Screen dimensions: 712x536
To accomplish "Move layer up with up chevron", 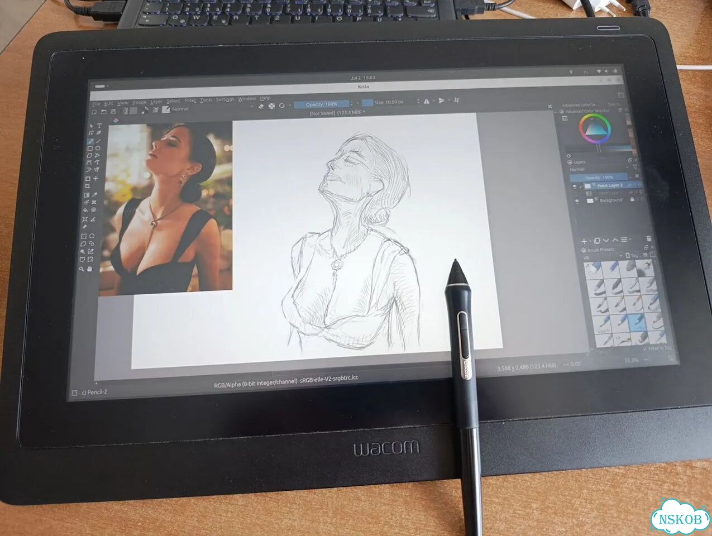I will pyautogui.click(x=615, y=240).
